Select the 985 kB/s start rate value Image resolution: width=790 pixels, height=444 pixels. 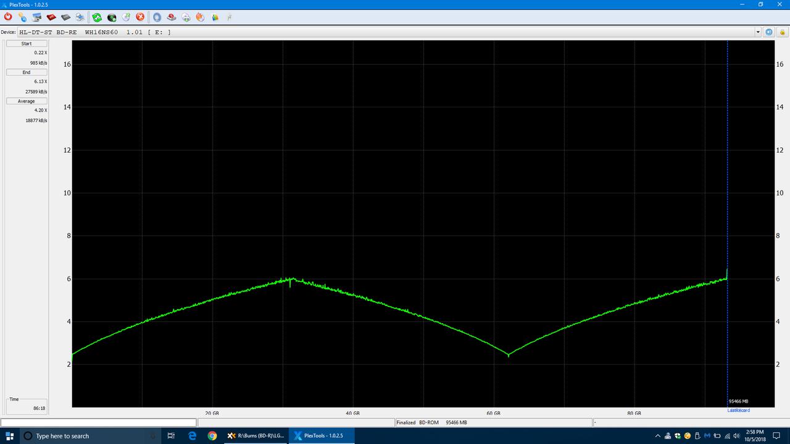pyautogui.click(x=39, y=63)
